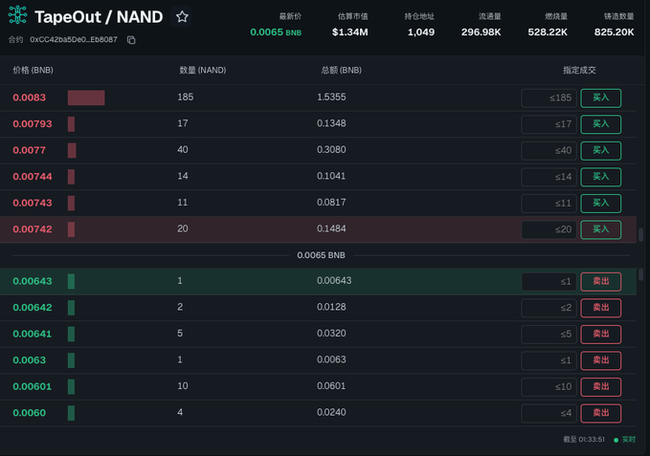Screen dimensions: 650x456
Task: Sell at price 0.00643
Action: coord(600,282)
